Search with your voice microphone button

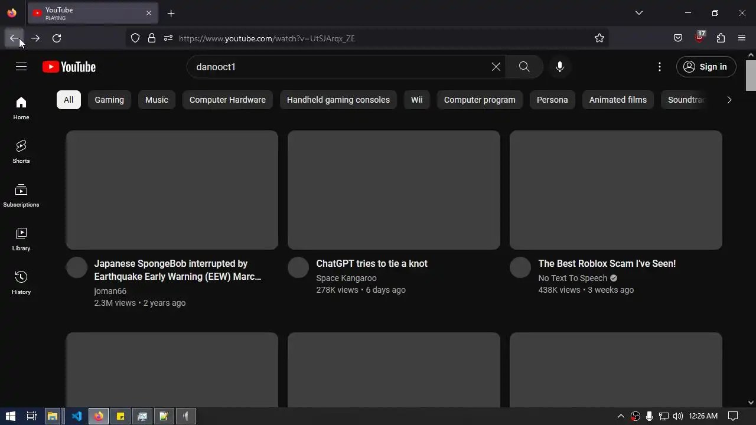coord(560,67)
